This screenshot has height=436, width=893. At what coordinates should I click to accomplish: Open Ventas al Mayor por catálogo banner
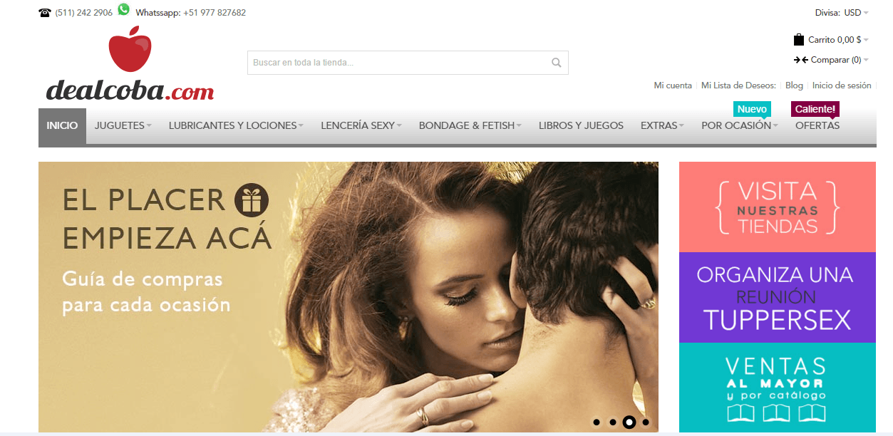coord(778,388)
